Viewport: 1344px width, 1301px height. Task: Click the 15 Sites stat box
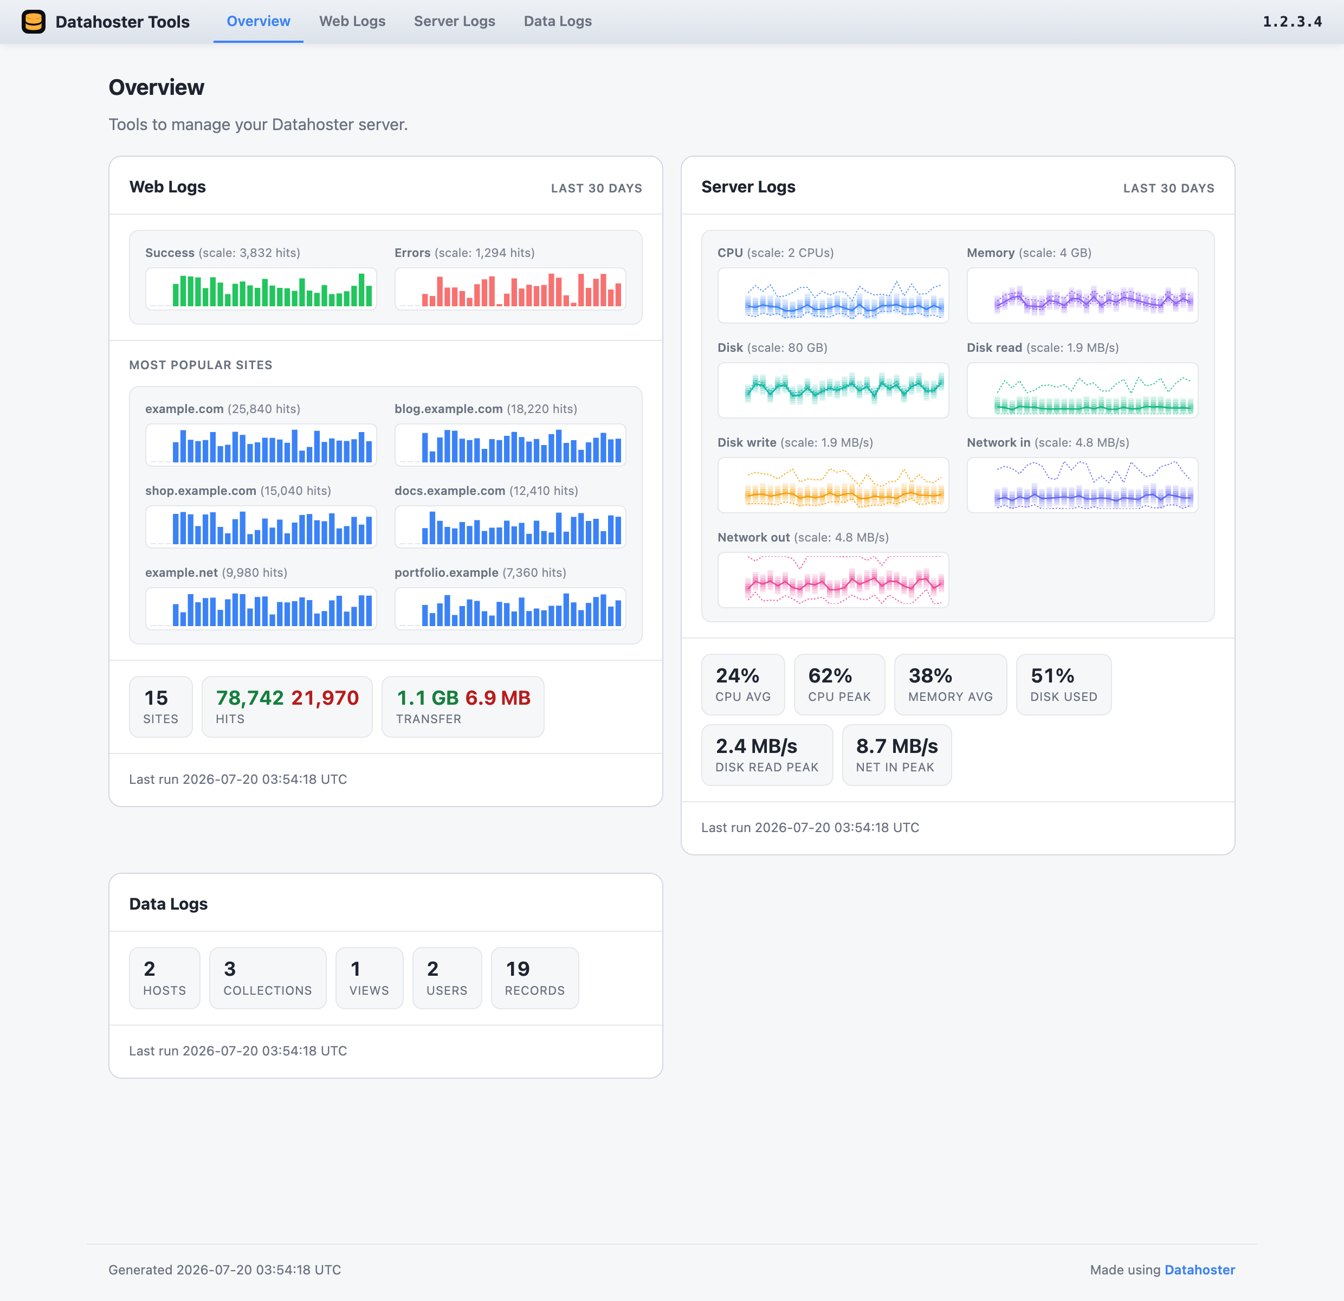(160, 706)
